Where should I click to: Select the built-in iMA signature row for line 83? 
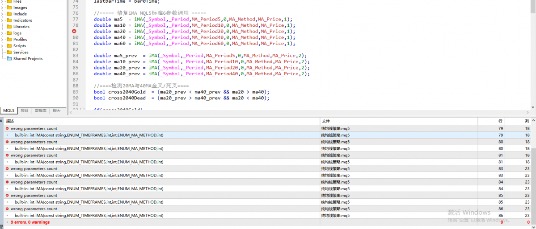(x=267, y=176)
